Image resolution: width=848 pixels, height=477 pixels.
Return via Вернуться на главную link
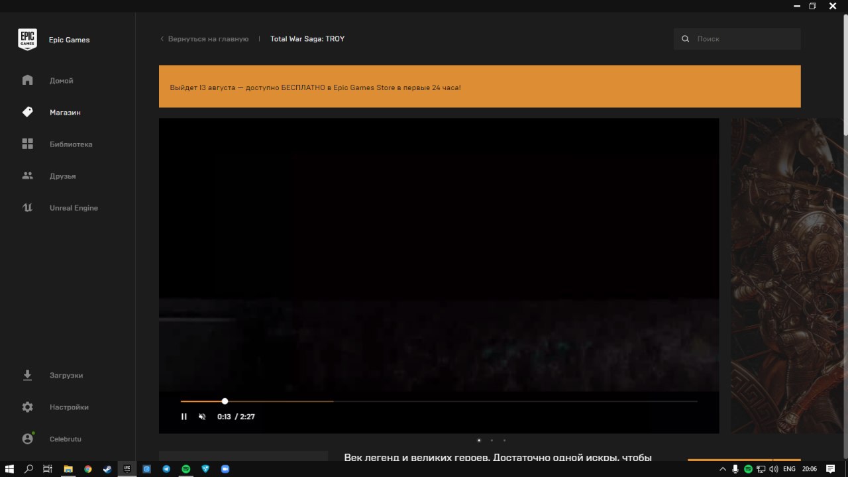(x=205, y=39)
